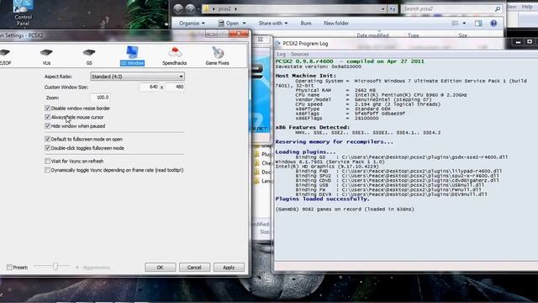Expand the Open button dropdown arrow

click(x=244, y=24)
